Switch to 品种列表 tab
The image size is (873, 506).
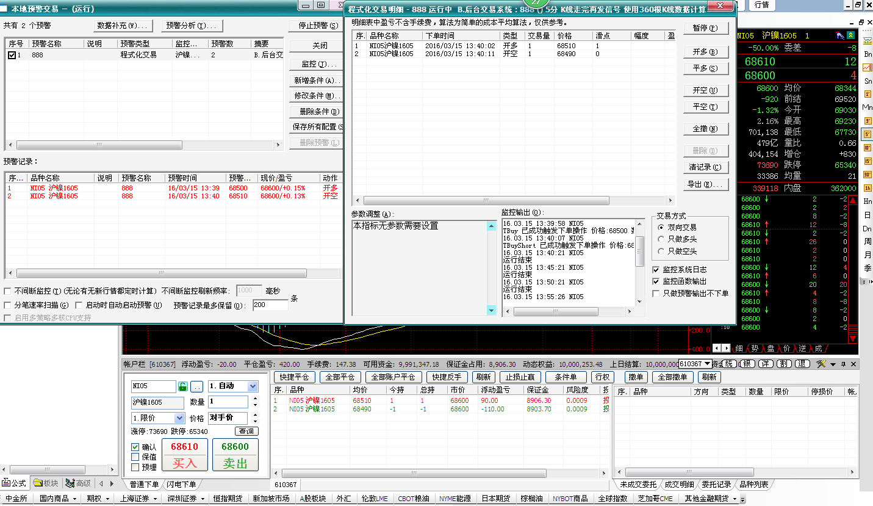pyautogui.click(x=754, y=484)
